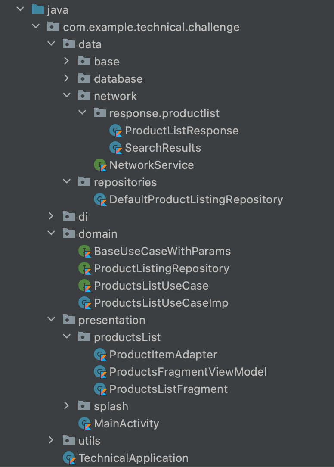Select the SearchResults file name

[163, 148]
